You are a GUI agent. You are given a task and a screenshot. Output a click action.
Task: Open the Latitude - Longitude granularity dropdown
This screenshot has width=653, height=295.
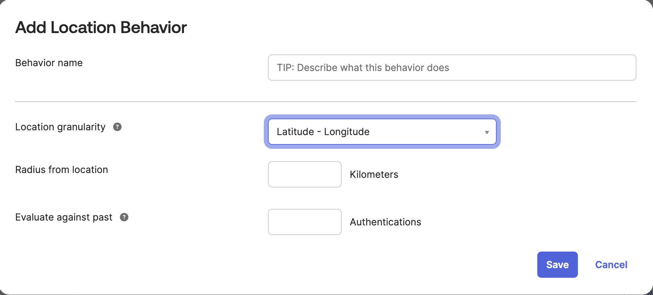click(x=382, y=132)
